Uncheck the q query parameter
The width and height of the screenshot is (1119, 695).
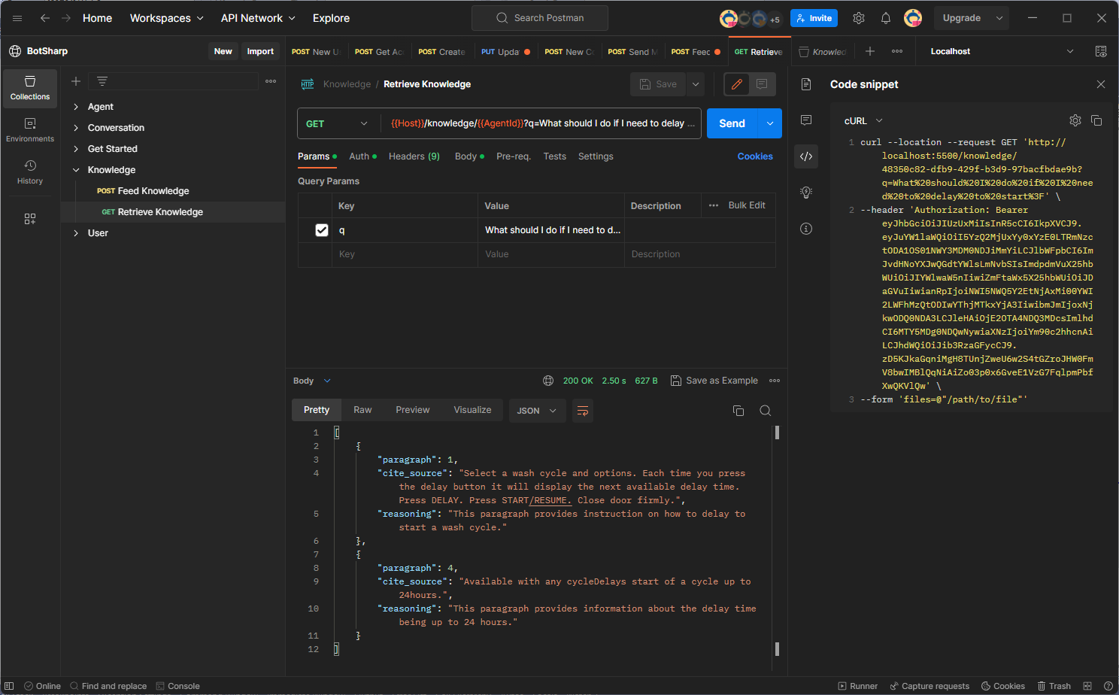point(322,230)
